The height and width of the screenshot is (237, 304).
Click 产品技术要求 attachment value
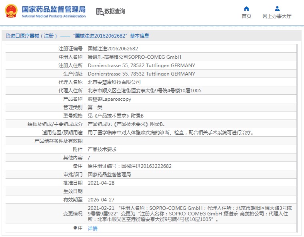tap(102, 149)
